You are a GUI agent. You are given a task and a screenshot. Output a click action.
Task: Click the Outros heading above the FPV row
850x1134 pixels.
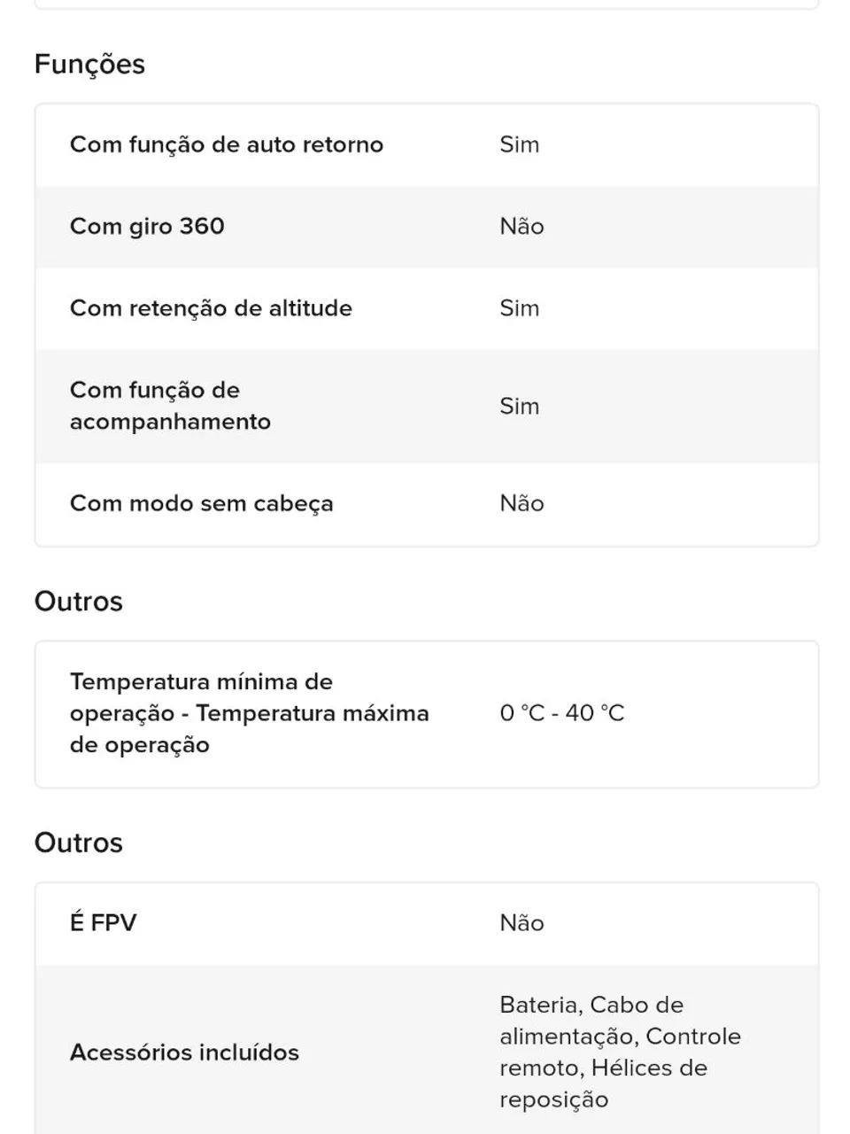[x=79, y=843]
